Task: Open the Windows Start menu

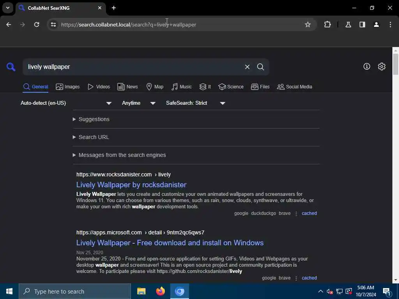Action: pyautogui.click(x=9, y=291)
